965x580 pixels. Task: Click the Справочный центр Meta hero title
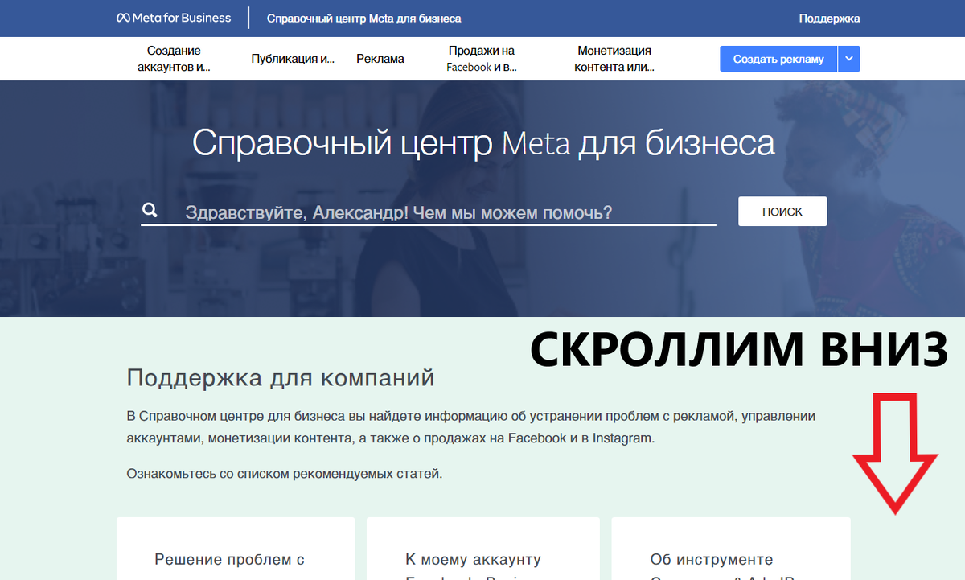pos(482,145)
